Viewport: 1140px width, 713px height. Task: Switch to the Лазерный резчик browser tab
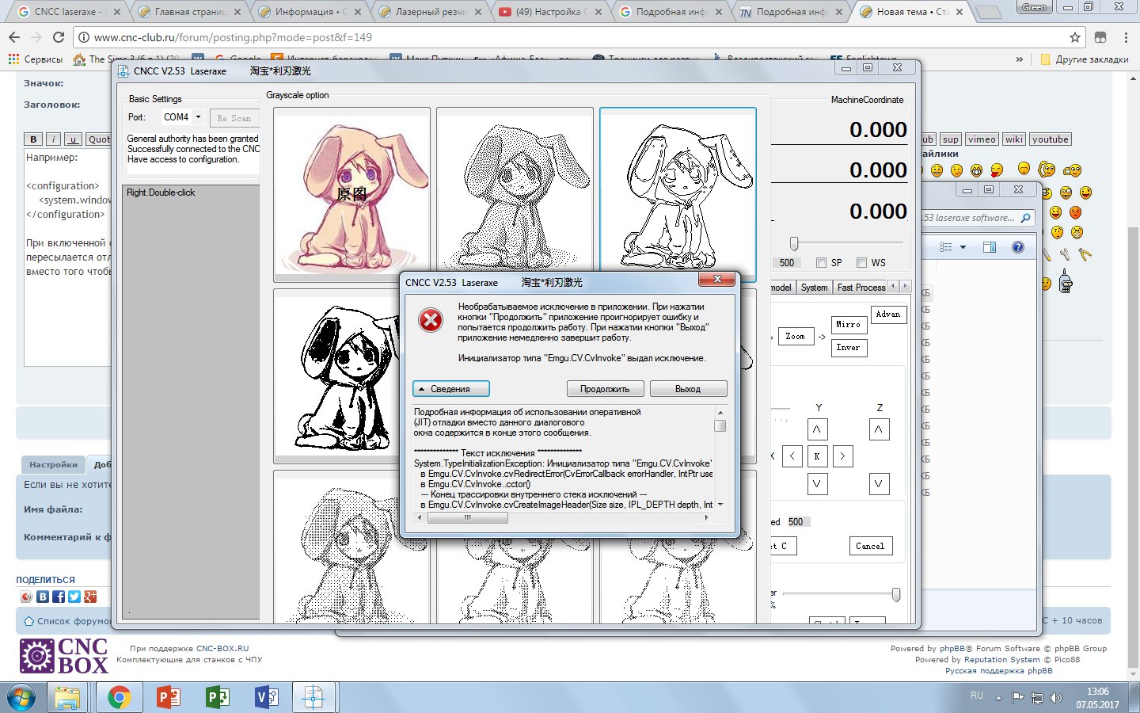[431, 12]
